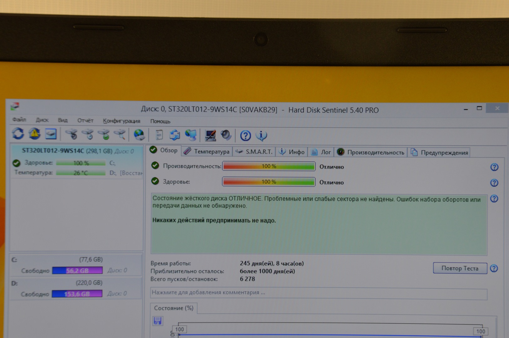
Task: Click the comment field Нажмите для добавления комментария
Action: [x=319, y=293]
